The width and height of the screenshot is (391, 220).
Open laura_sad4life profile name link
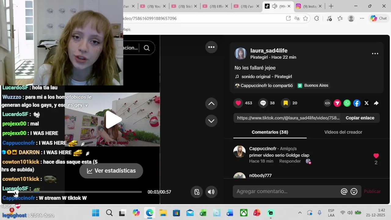[x=269, y=51]
